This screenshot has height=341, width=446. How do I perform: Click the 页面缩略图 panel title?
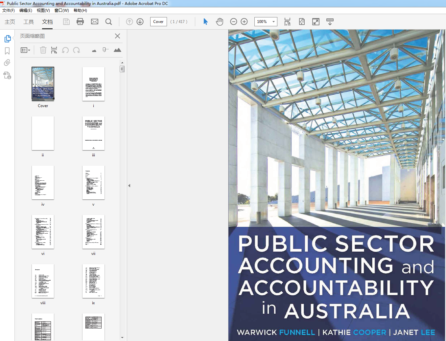coord(32,36)
